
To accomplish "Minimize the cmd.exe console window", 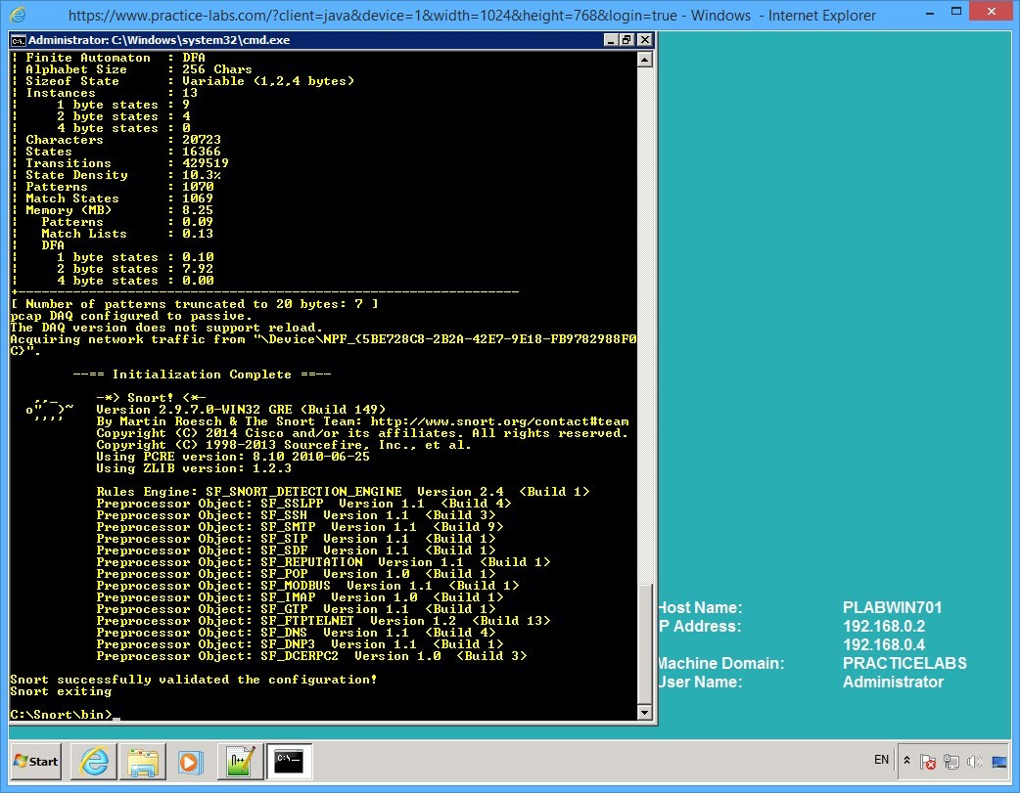I will tap(611, 40).
